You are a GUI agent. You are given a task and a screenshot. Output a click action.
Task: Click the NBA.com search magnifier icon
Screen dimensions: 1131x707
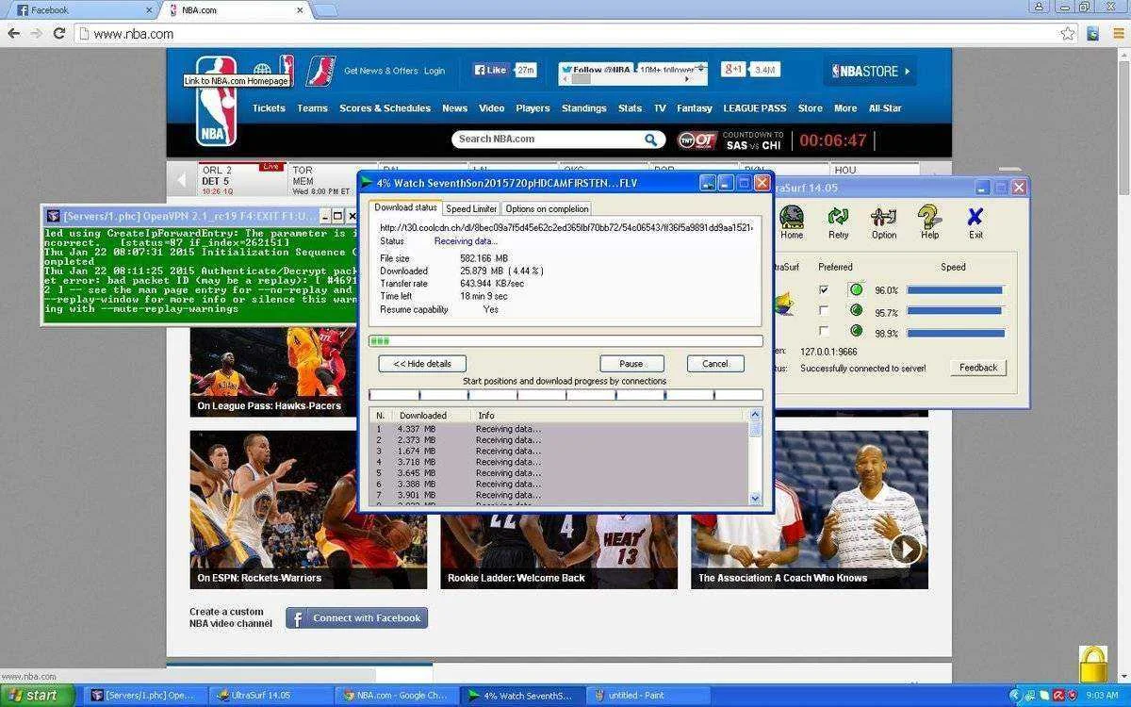[x=651, y=140]
